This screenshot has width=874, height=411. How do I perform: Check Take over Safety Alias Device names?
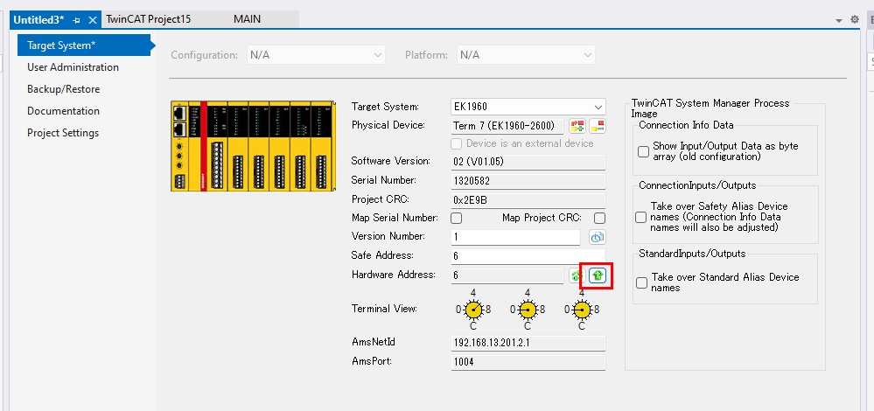(641, 217)
